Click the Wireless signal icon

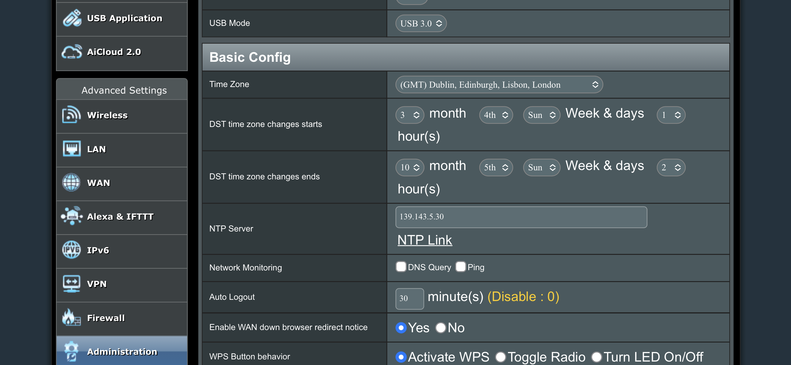click(72, 115)
